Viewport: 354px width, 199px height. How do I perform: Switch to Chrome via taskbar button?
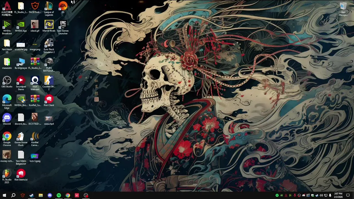coord(68,195)
